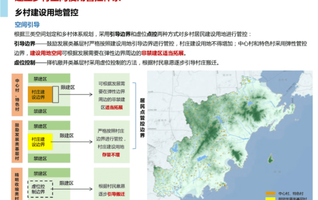Select the dashed 虚位控制边界 box
The image size is (318, 200).
pyautogui.click(x=40, y=189)
